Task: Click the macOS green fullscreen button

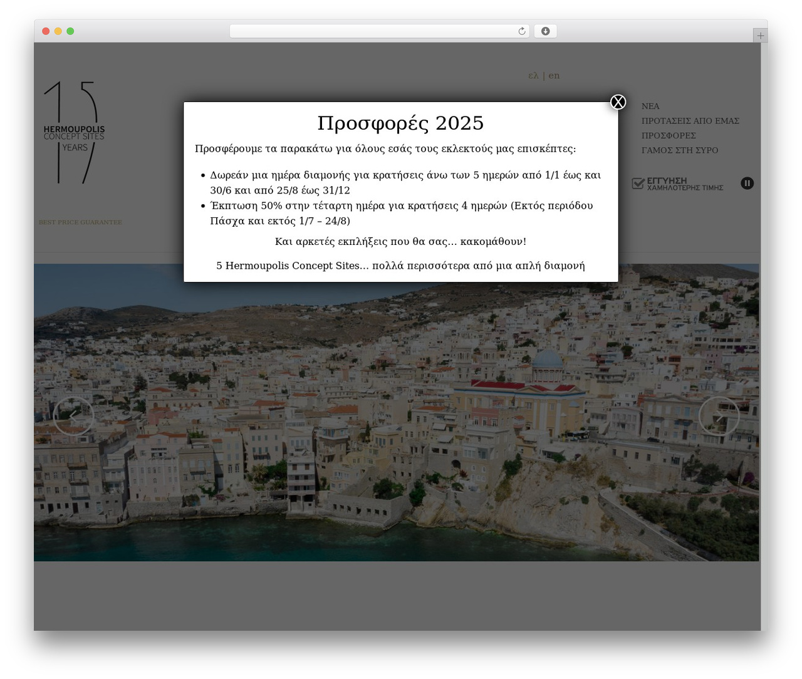Action: click(70, 31)
